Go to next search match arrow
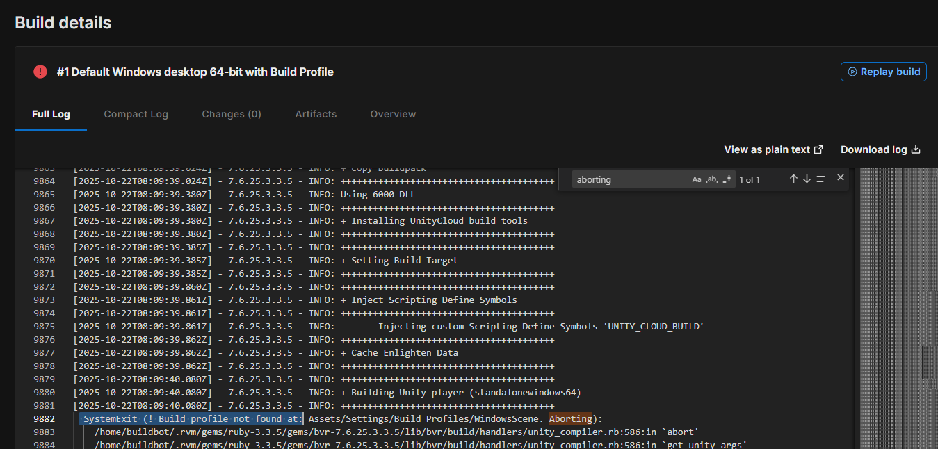Image resolution: width=938 pixels, height=449 pixels. [807, 179]
